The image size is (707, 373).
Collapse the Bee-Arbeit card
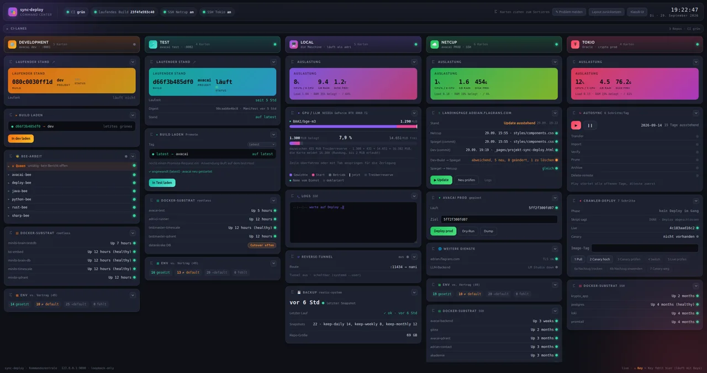coord(133,156)
